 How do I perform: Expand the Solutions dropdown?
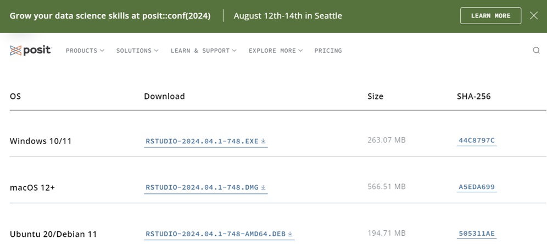(x=137, y=51)
